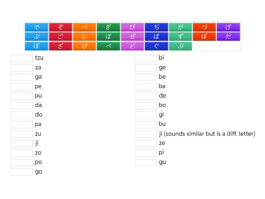Pick the pink ぜ tile
This screenshot has width=265, height=199.
(x=132, y=36)
